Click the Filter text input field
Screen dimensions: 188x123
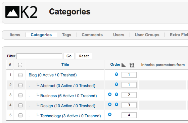point(39,56)
